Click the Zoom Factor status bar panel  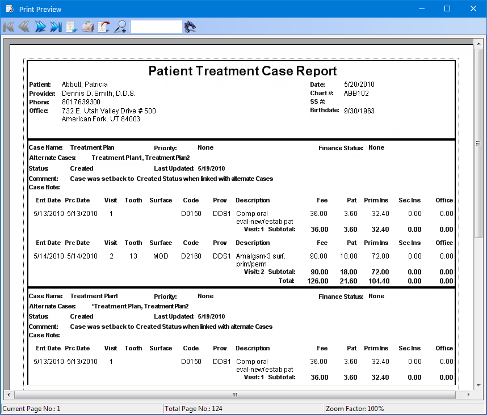pyautogui.click(x=404, y=409)
